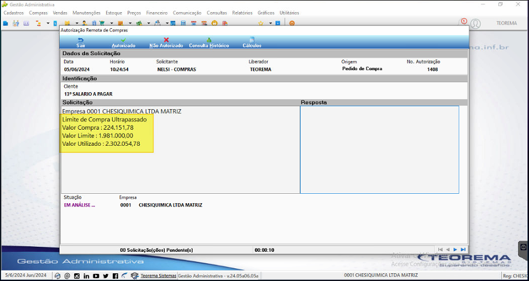The image size is (529, 281).
Task: Go to the next record blue arrow
Action: 455,250
